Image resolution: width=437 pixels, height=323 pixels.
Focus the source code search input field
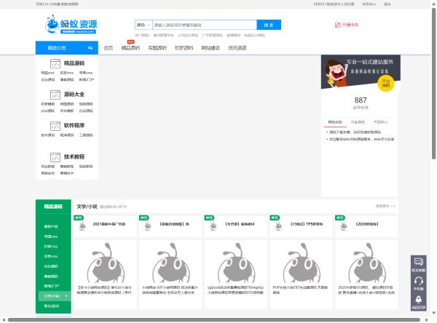pos(204,25)
